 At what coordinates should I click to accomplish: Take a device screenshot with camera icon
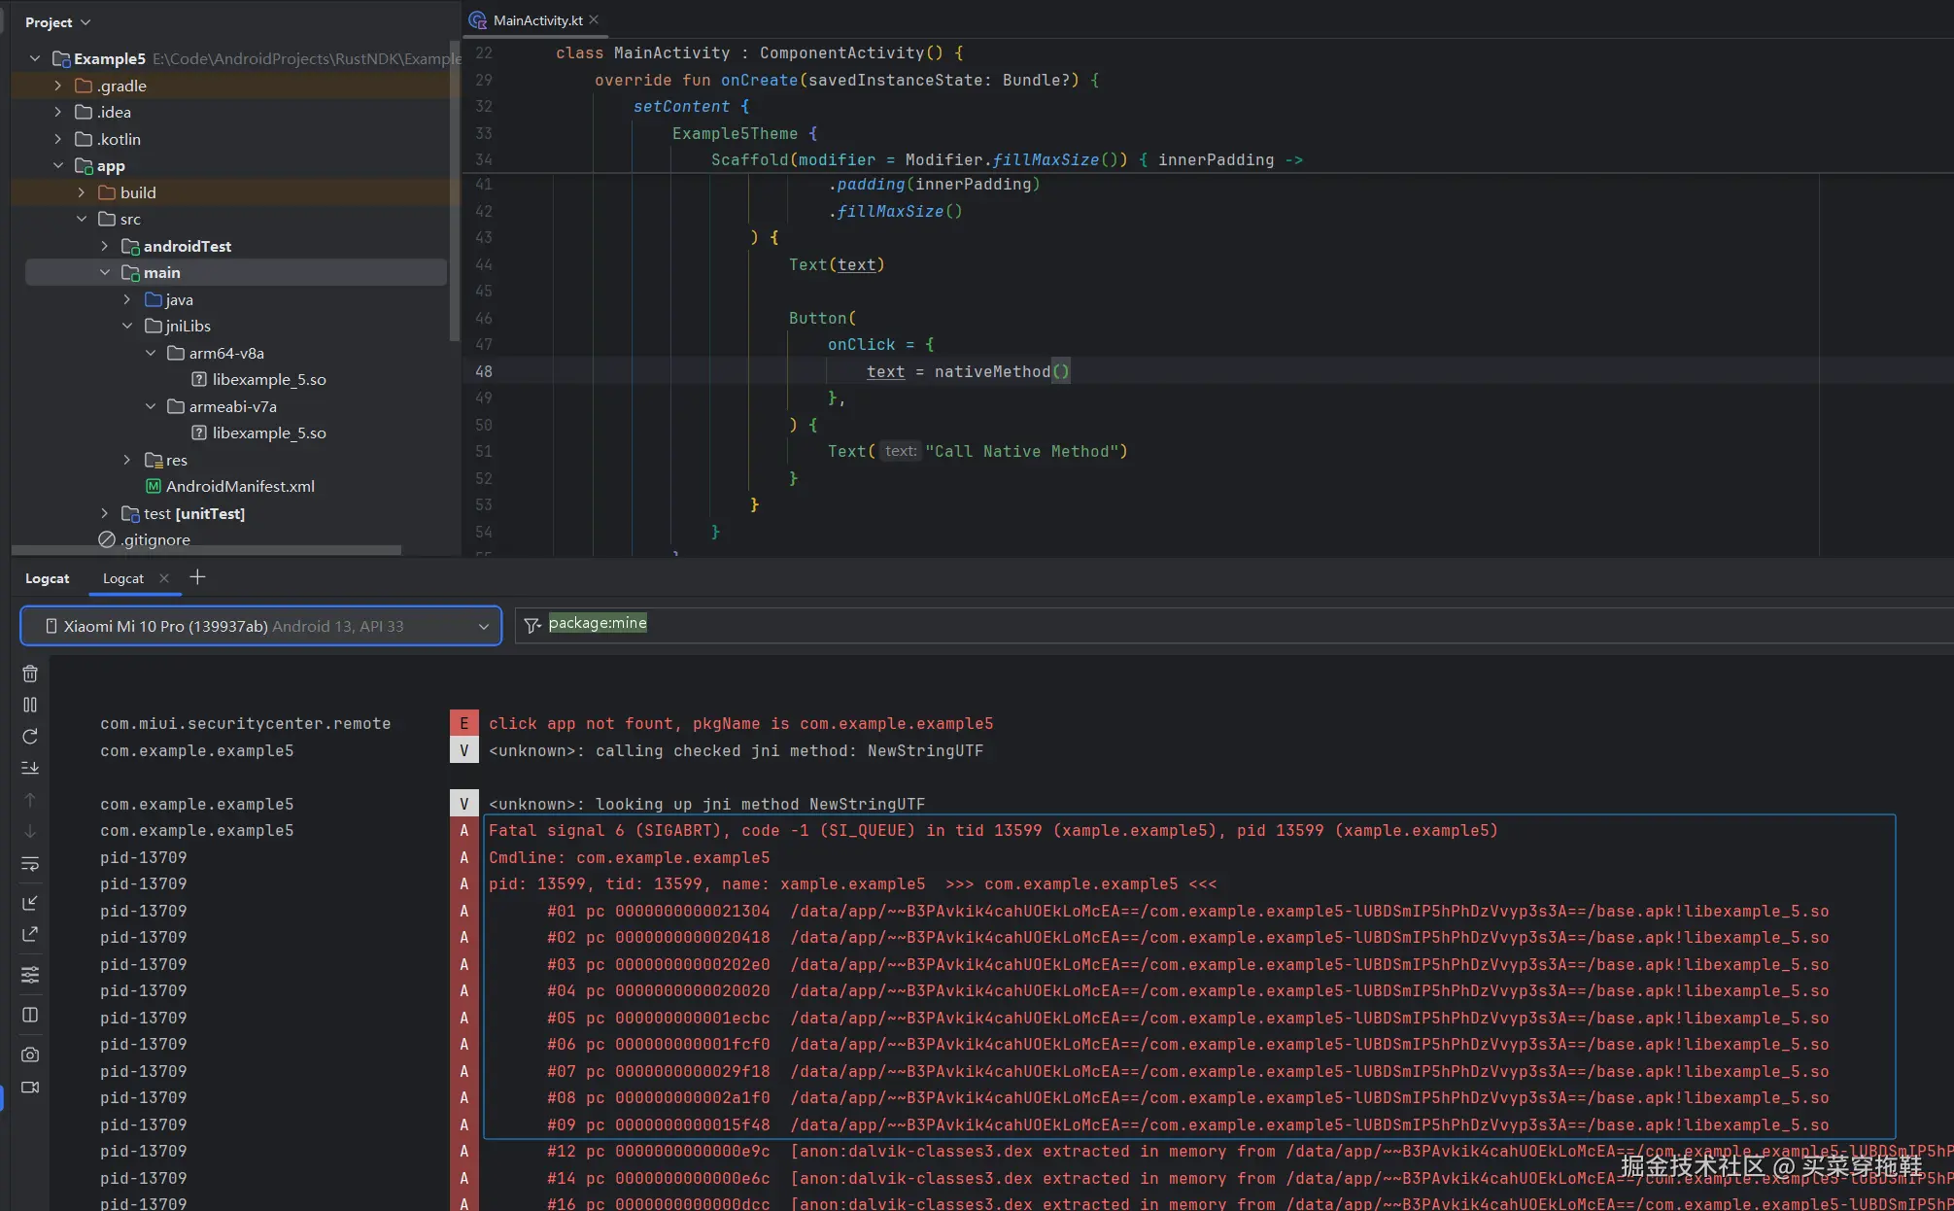point(30,1055)
